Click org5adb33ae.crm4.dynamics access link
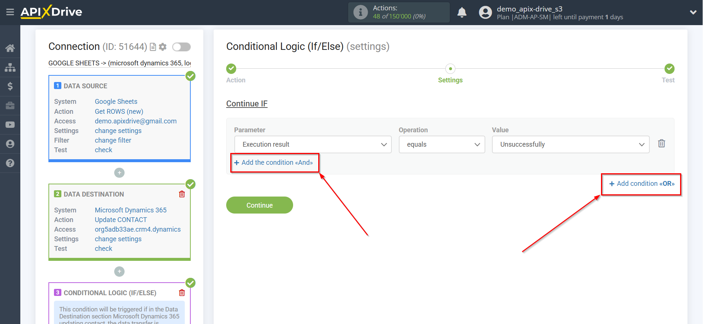The height and width of the screenshot is (324, 703). click(x=137, y=229)
